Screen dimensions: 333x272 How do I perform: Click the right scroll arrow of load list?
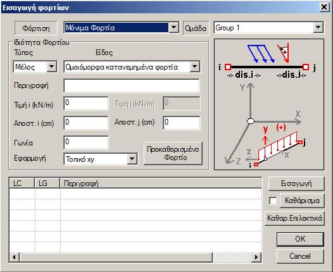point(256,257)
